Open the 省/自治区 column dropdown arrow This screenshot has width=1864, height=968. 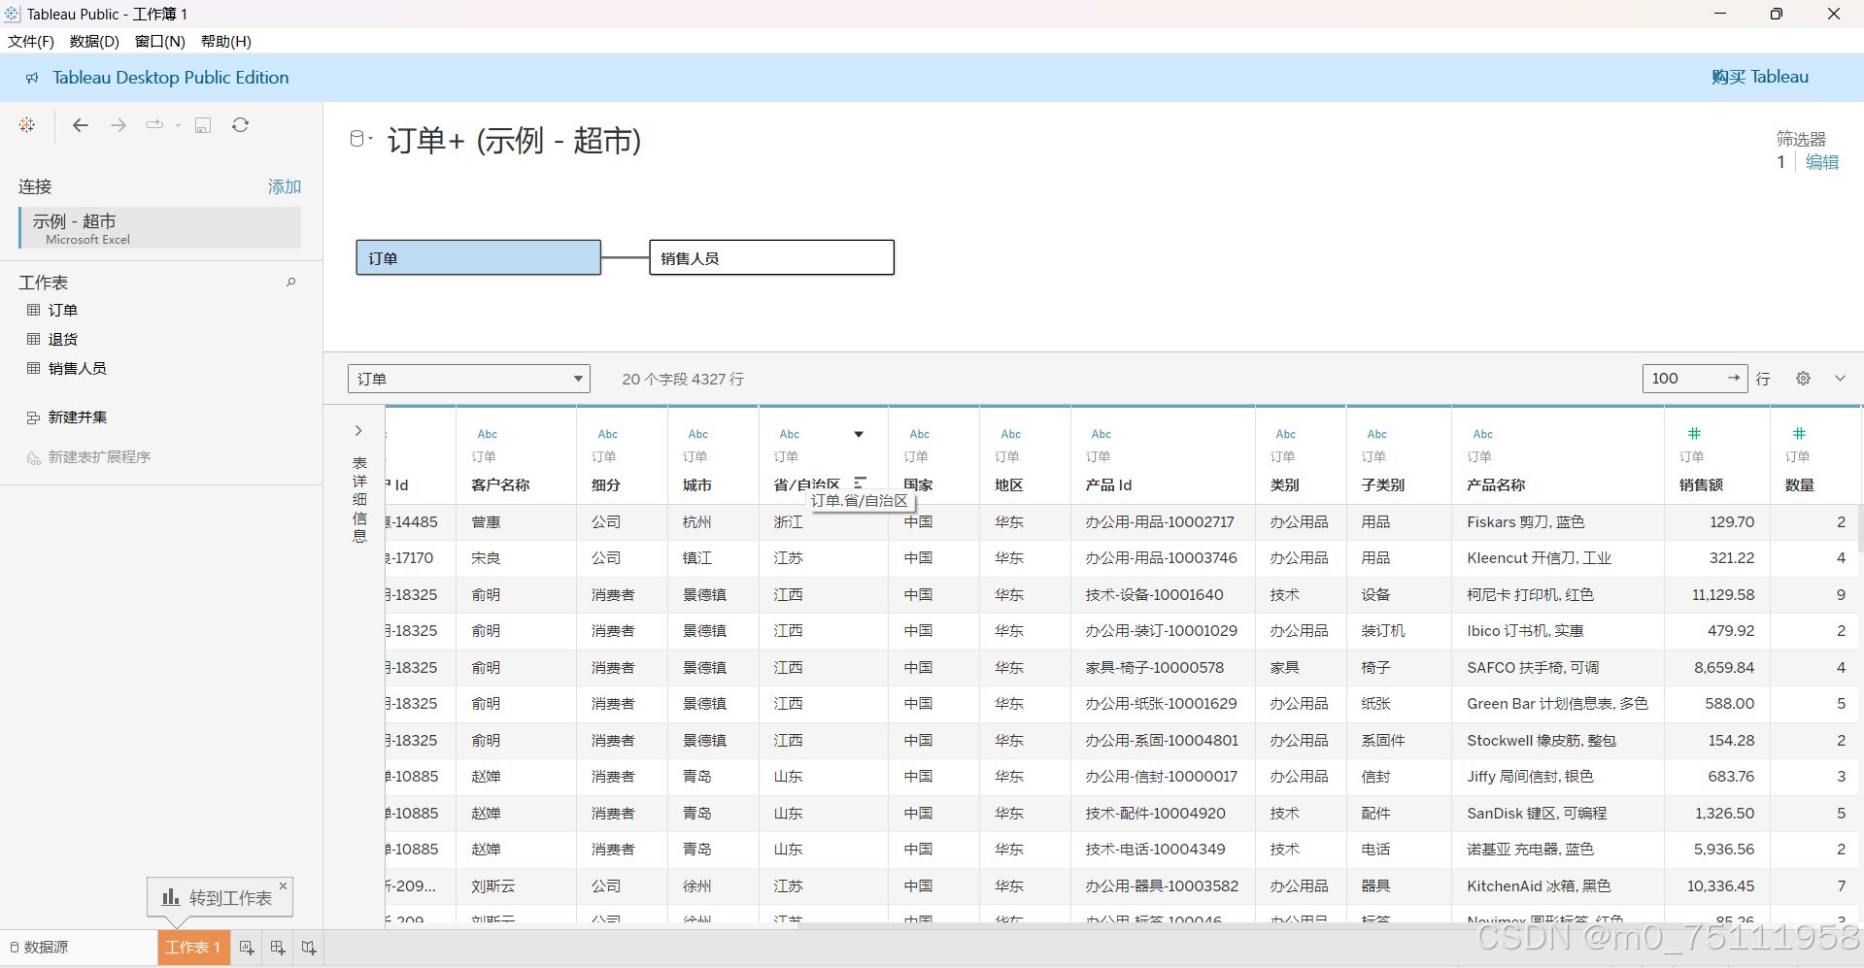coord(859,434)
